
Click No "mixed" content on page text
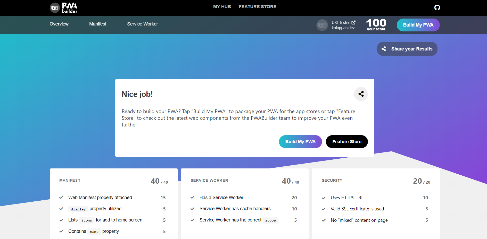point(359,220)
